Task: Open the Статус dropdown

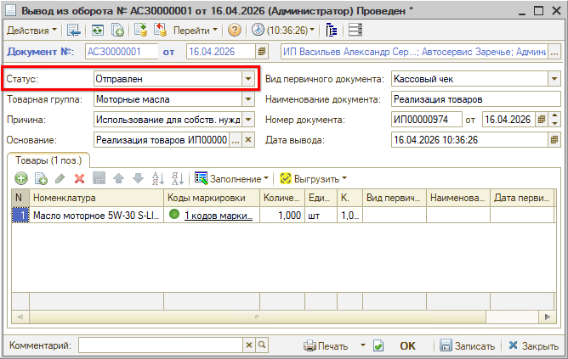Action: tap(248, 79)
